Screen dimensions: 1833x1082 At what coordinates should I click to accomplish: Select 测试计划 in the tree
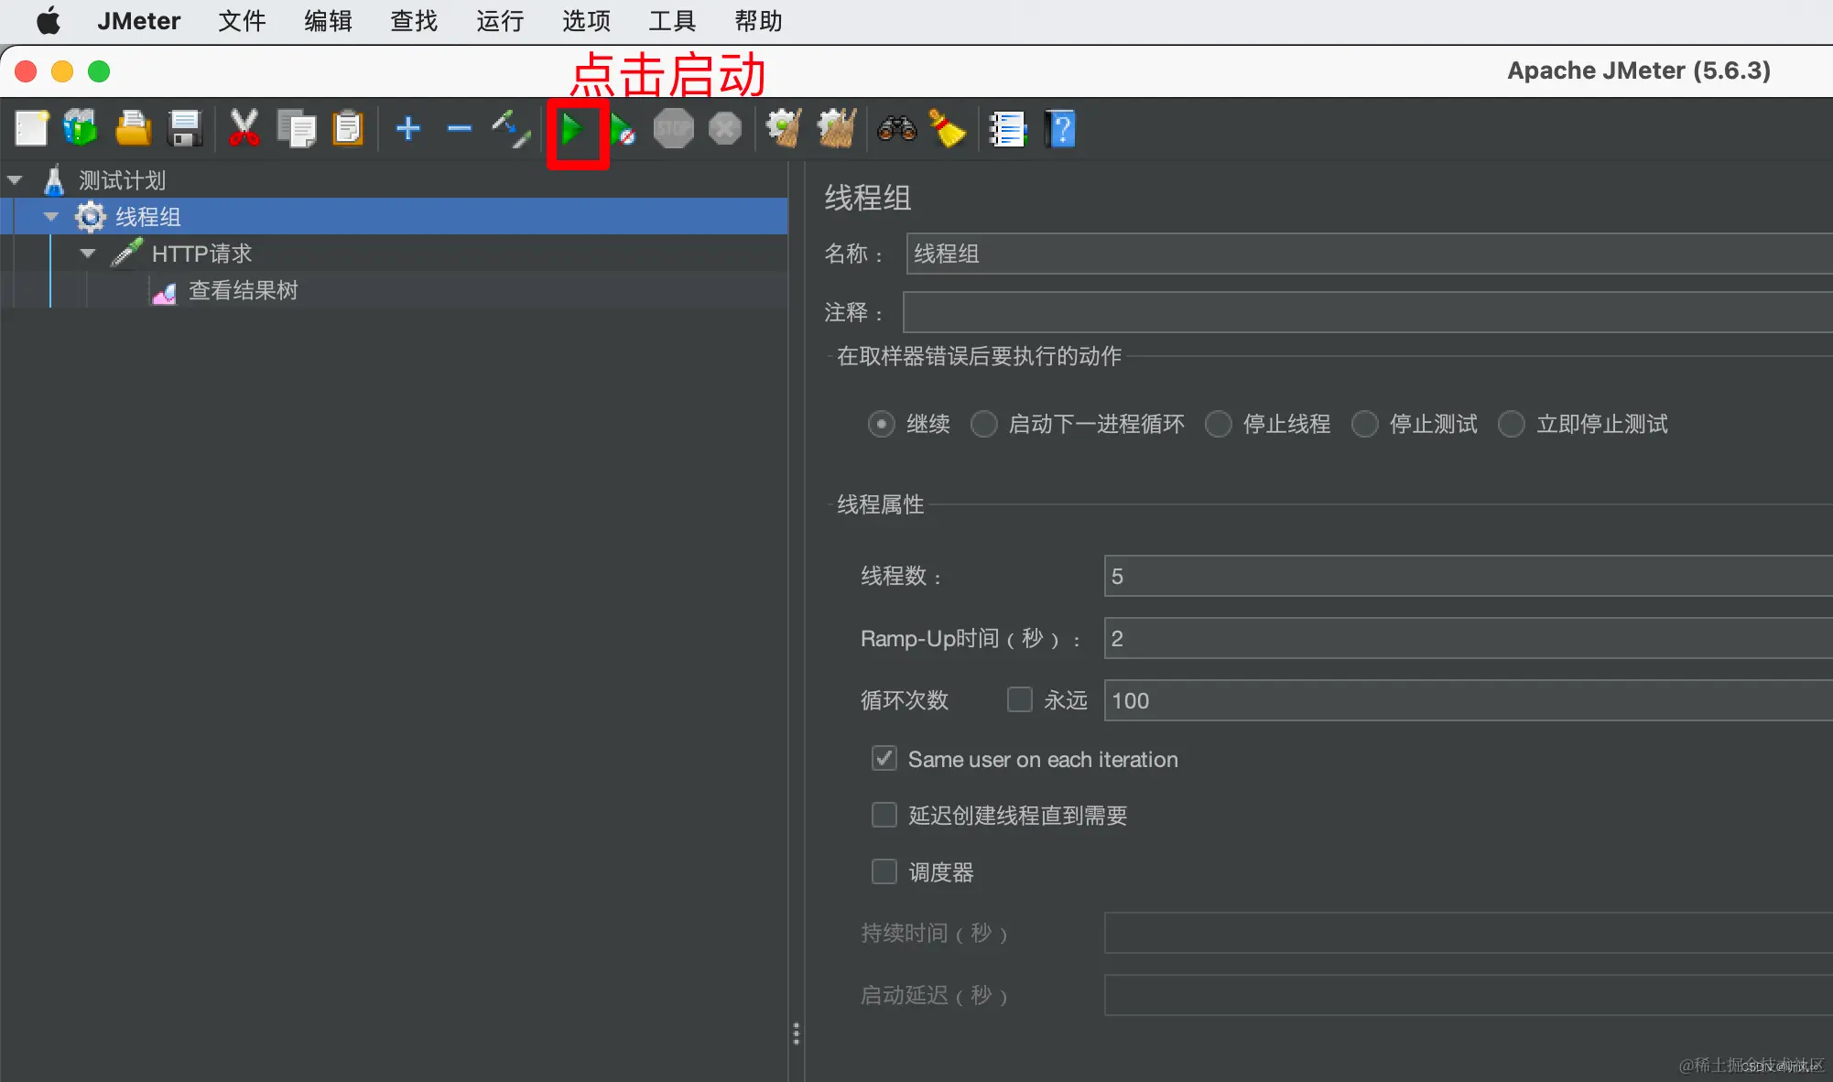pyautogui.click(x=122, y=180)
